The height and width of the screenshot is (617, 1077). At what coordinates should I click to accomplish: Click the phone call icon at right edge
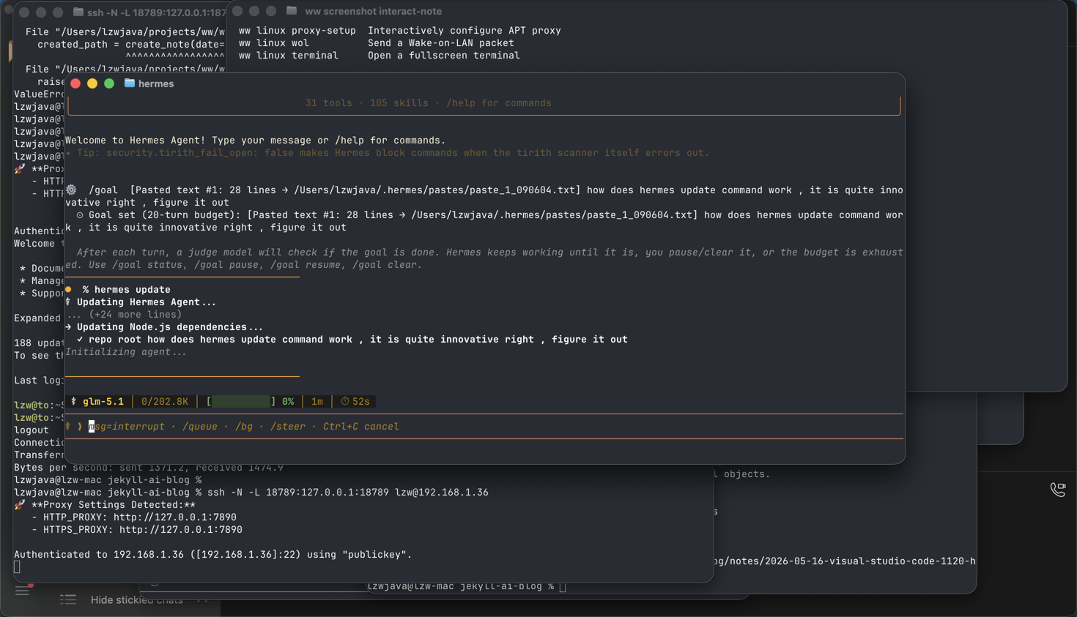click(1058, 490)
